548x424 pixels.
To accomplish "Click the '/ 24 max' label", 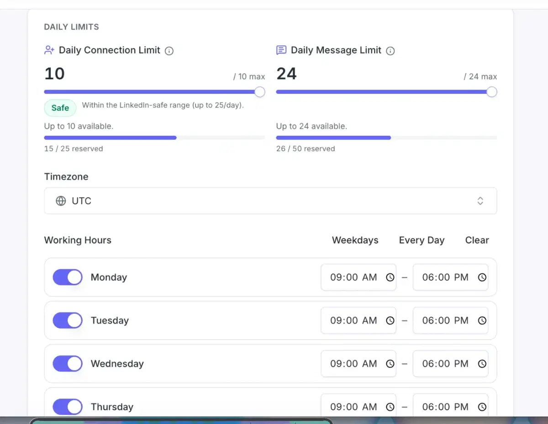I will tap(480, 77).
